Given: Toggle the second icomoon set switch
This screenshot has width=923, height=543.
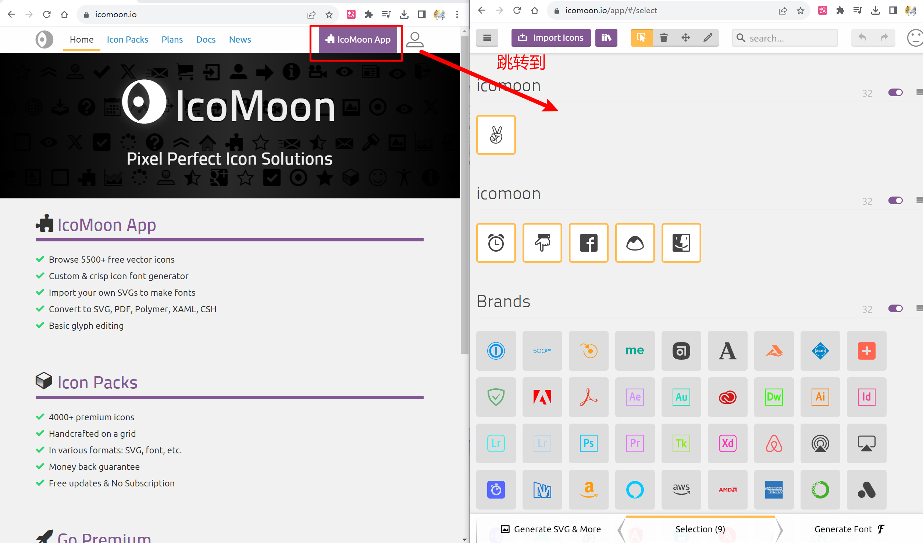Looking at the screenshot, I should [x=895, y=201].
